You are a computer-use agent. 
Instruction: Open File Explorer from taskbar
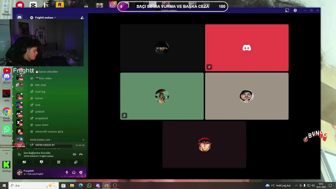(x=72, y=186)
